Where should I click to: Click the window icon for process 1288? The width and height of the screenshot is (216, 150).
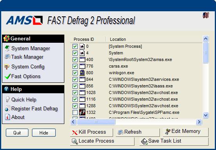click(82, 106)
